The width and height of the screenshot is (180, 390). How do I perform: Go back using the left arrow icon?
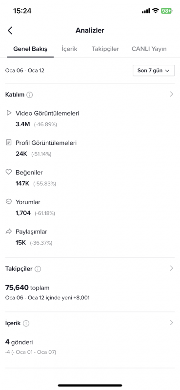[x=10, y=30]
